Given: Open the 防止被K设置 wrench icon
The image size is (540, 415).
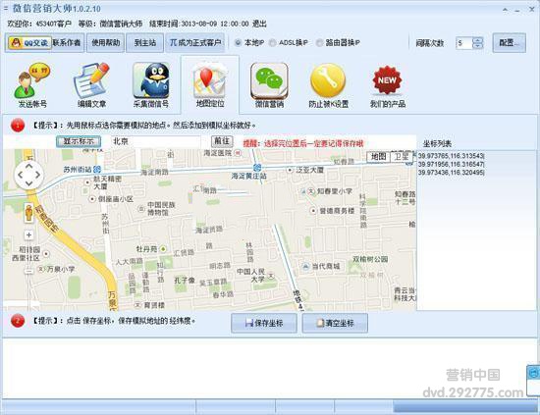Looking at the screenshot, I should [x=329, y=85].
